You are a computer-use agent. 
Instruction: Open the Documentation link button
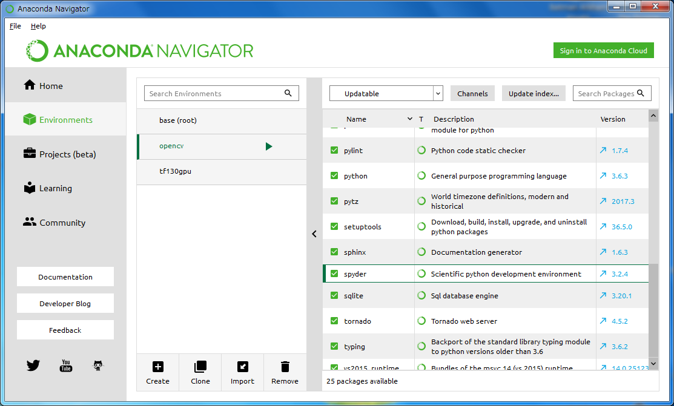(x=65, y=277)
